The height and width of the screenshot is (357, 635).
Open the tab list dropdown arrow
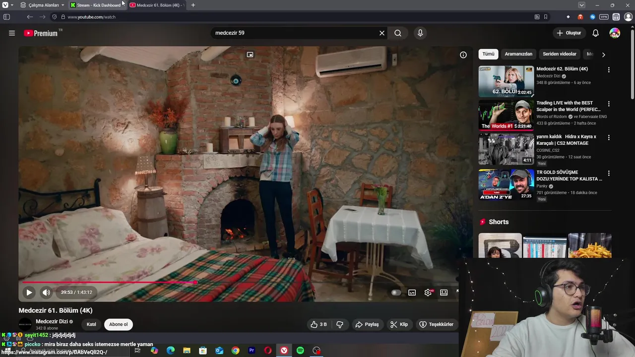[581, 5]
